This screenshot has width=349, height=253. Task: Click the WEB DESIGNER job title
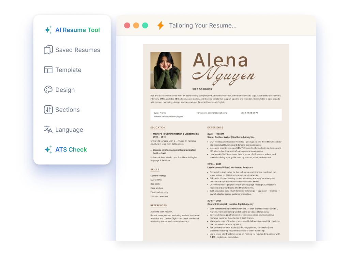(x=202, y=89)
